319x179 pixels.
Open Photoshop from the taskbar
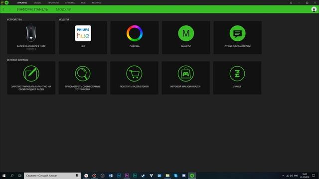tap(119, 176)
